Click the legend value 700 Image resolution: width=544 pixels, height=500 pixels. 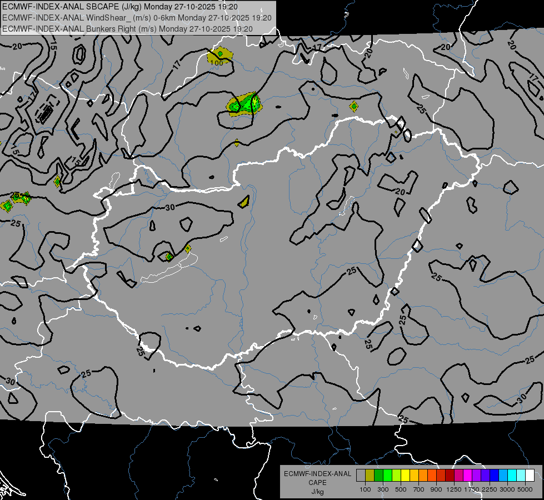pyautogui.click(x=419, y=489)
